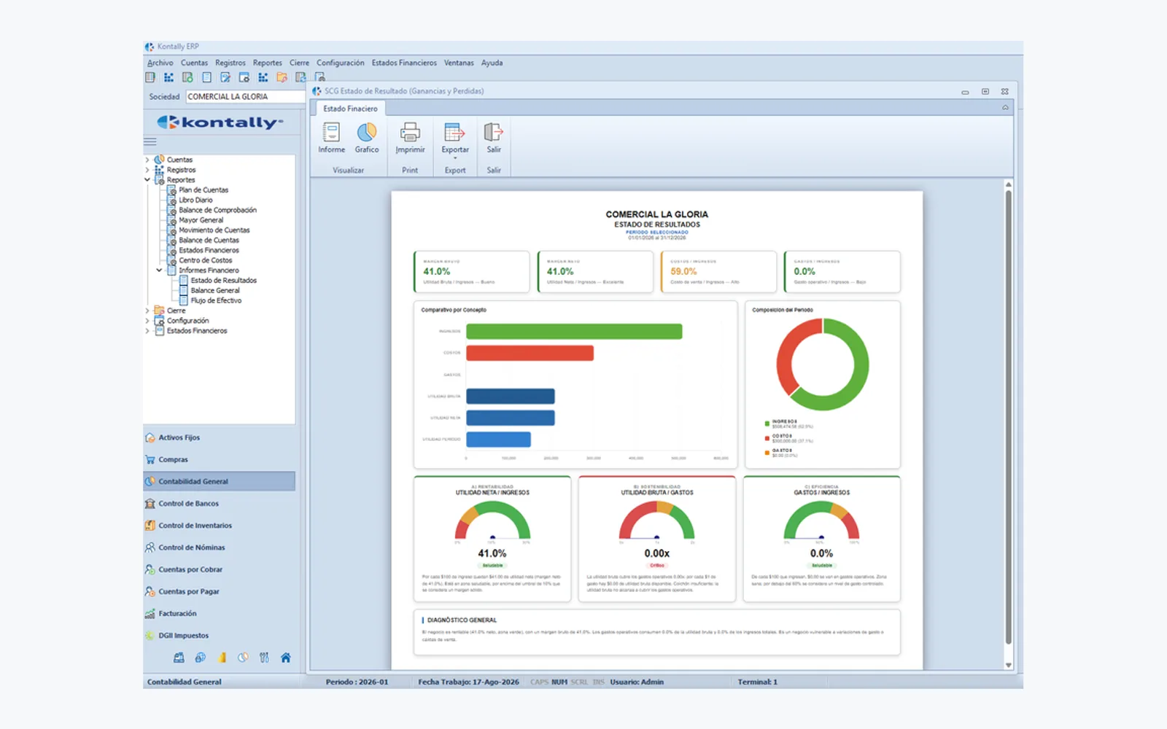Image resolution: width=1167 pixels, height=729 pixels.
Task: Select the Estado Finaciero ribbon tab
Action: pyautogui.click(x=351, y=109)
